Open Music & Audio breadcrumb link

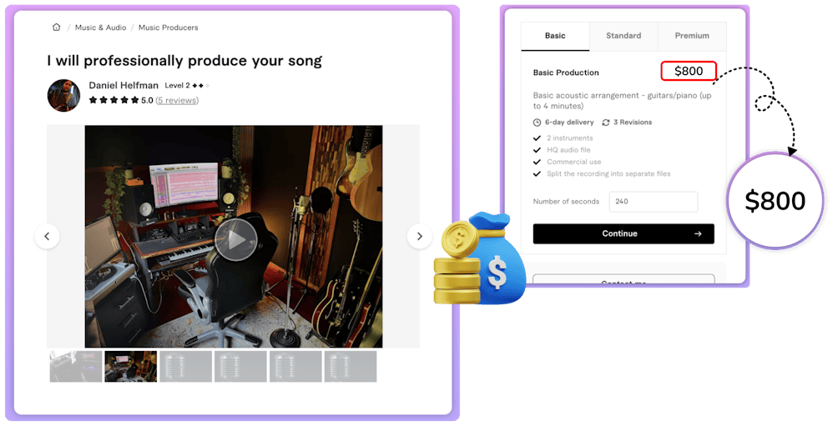[x=100, y=28]
